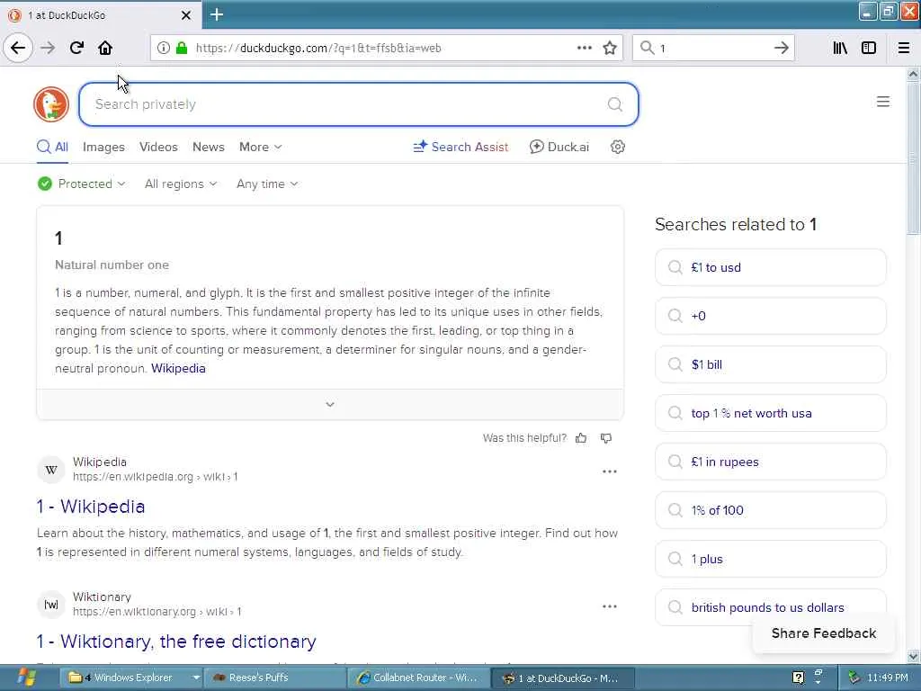921x691 pixels.
Task: Open '1 - Wikipedia' result title
Action: coord(91,507)
